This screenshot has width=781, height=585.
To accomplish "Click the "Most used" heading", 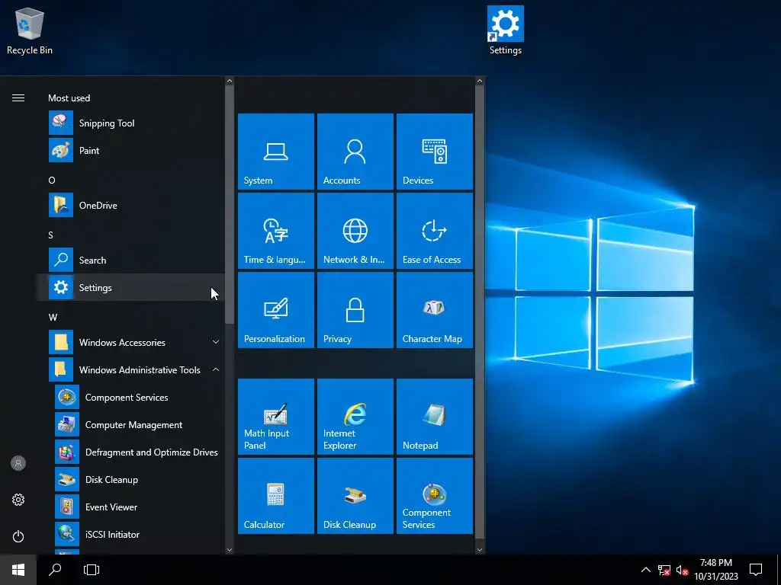I will pyautogui.click(x=69, y=98).
